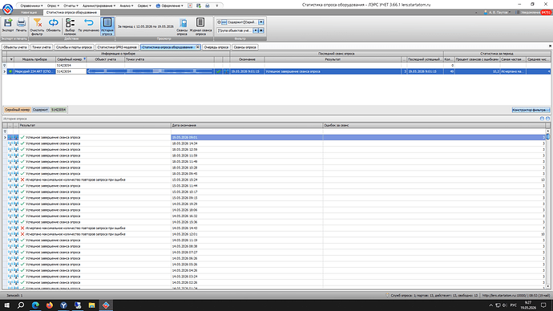This screenshot has height=311, width=553.
Task: Open Windows taskbar search
Action: point(21,305)
